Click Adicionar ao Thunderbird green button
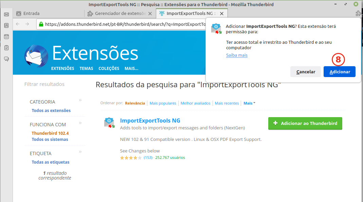Screen dimensions: 363x202 pyautogui.click(x=305, y=123)
